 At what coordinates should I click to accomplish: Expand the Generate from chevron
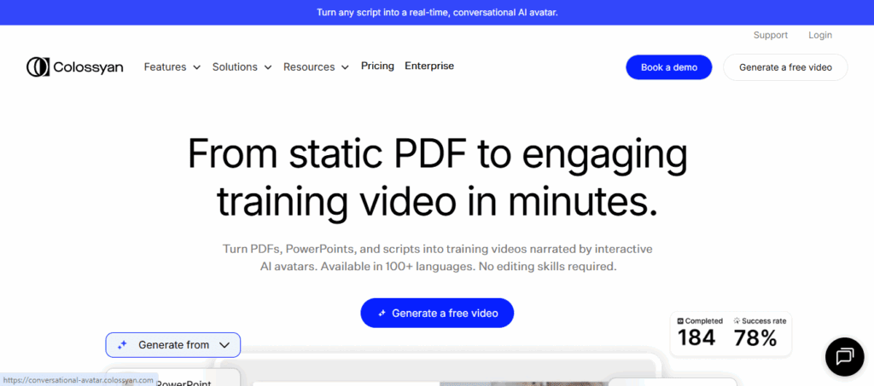pyautogui.click(x=224, y=345)
